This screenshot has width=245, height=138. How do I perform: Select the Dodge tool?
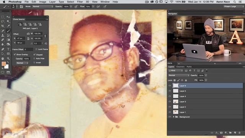tap(8, 44)
